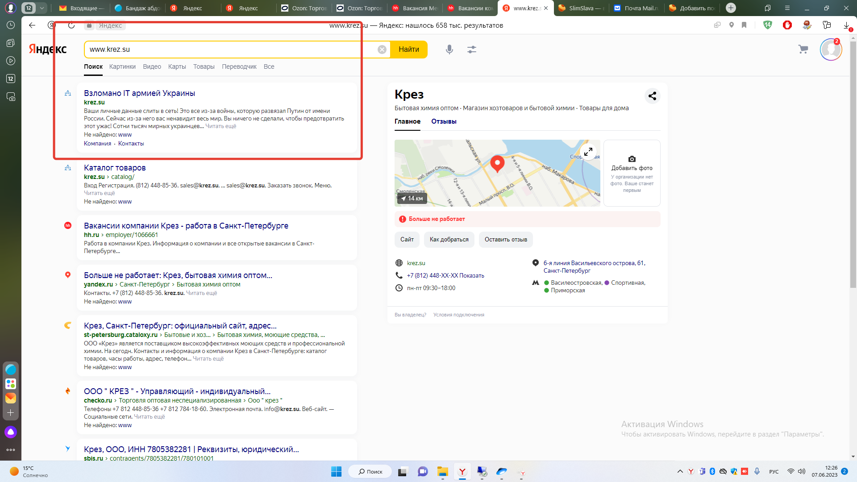The image size is (857, 482).
Task: Switch to Картинки search tab
Action: pos(122,66)
